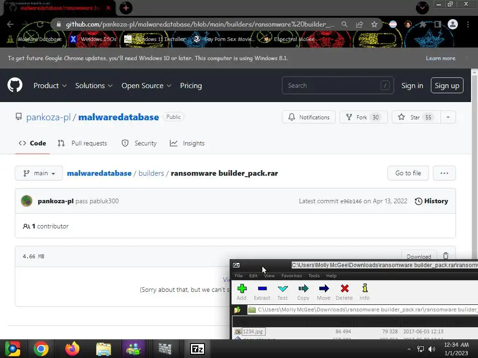This screenshot has width=478, height=358.
Task: Switch to the Code tab
Action: (x=32, y=144)
